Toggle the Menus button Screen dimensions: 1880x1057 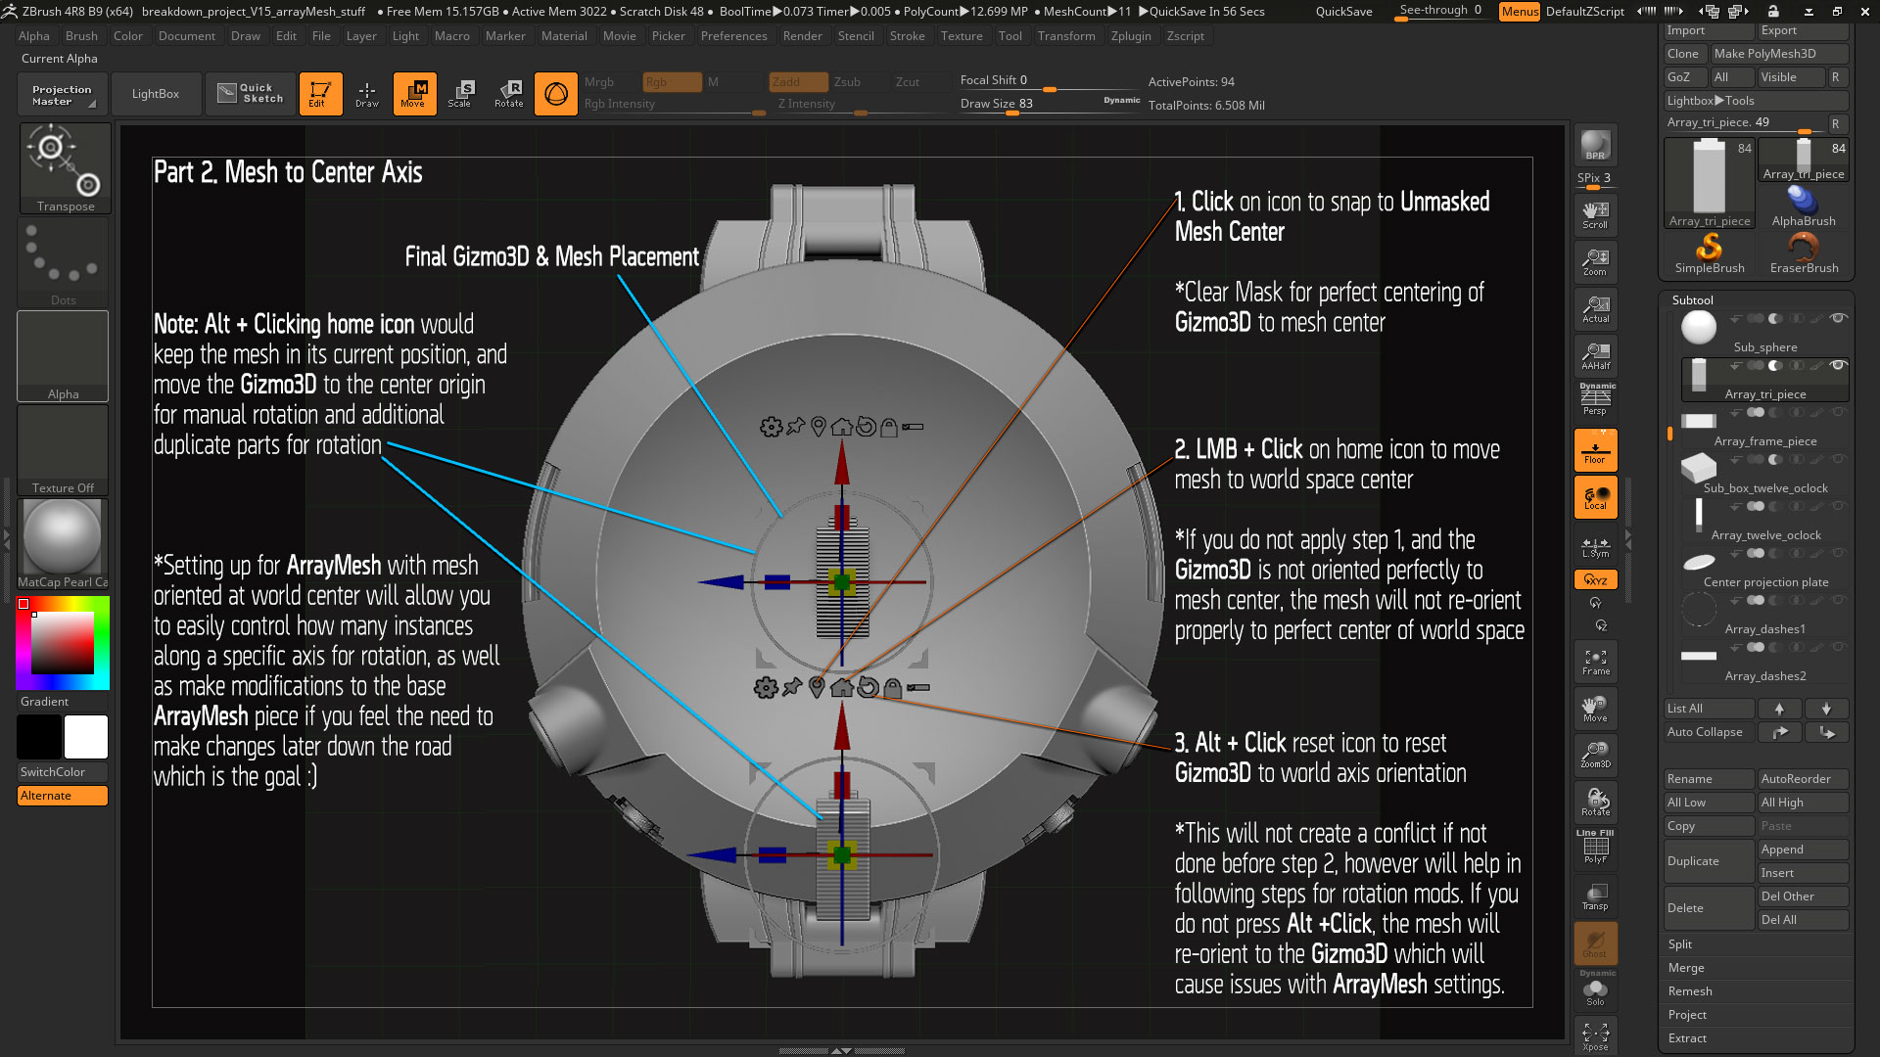[1520, 12]
